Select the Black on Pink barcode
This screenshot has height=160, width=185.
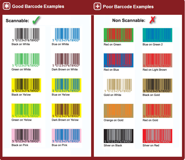tap(26, 136)
